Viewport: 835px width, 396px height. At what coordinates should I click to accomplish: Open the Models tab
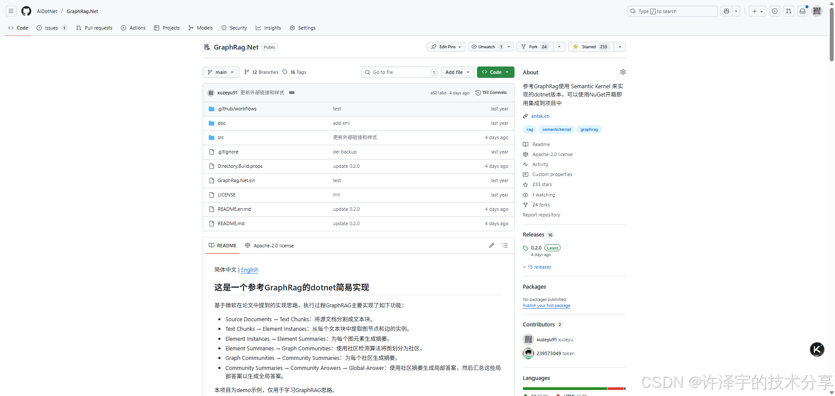tap(200, 28)
